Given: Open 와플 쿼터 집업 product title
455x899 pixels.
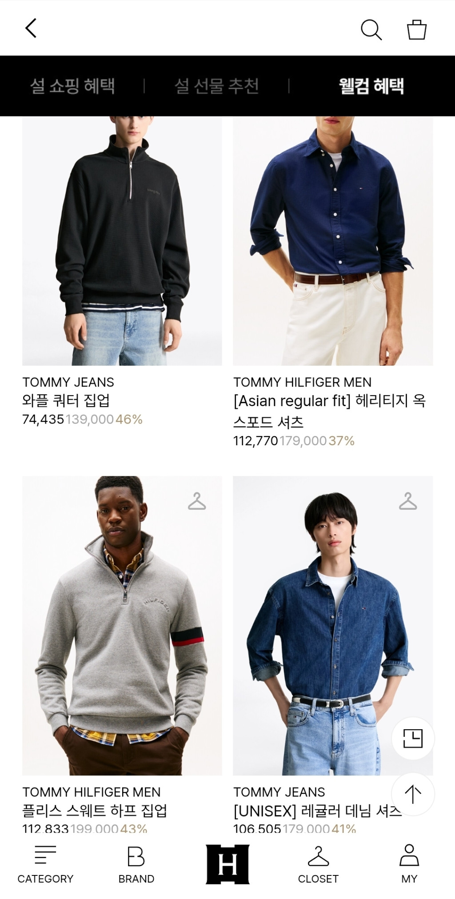Looking at the screenshot, I should coord(66,401).
